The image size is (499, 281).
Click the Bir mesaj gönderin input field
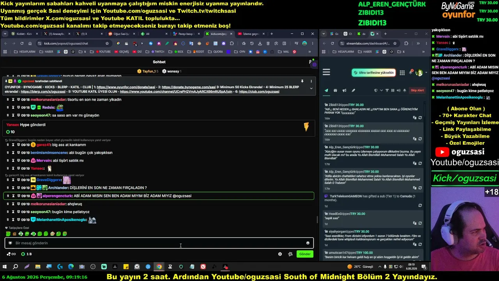tap(159, 243)
